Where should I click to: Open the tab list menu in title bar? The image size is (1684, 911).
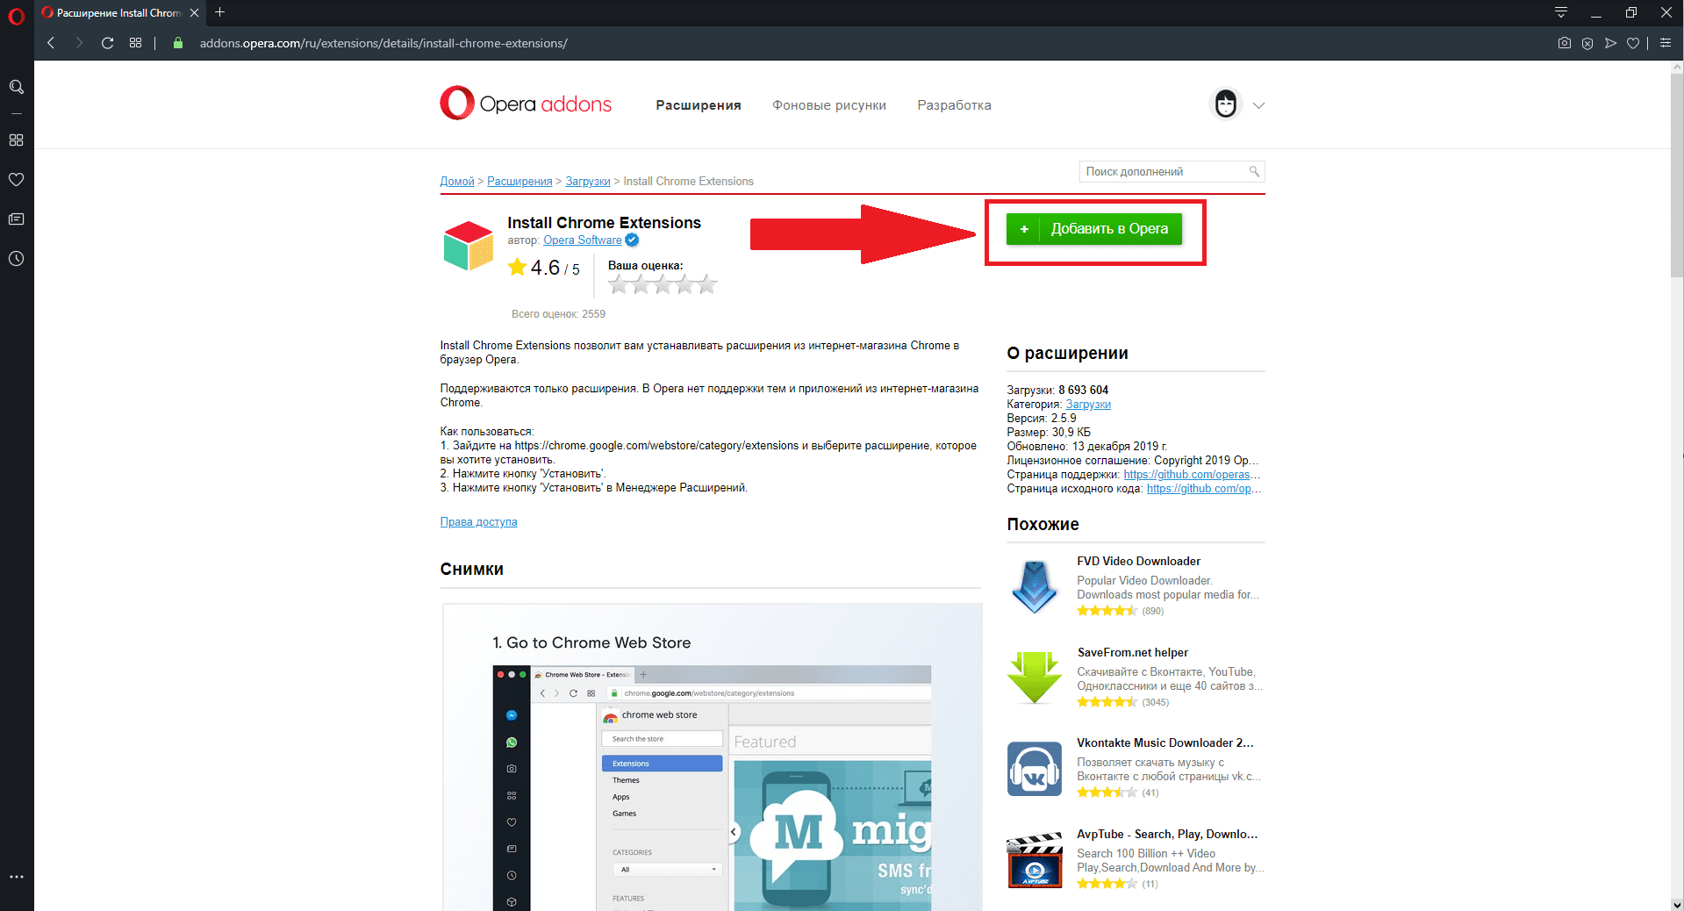[1560, 12]
